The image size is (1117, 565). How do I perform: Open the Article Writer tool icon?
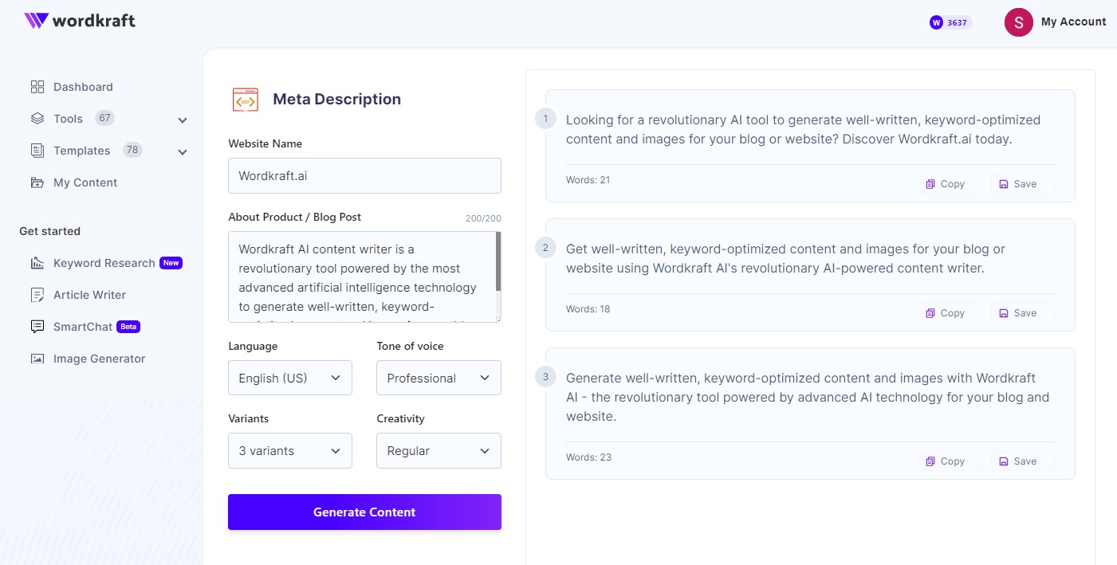[37, 295]
